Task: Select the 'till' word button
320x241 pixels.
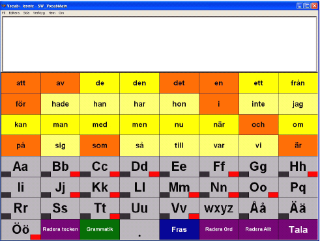Action: 179,146
